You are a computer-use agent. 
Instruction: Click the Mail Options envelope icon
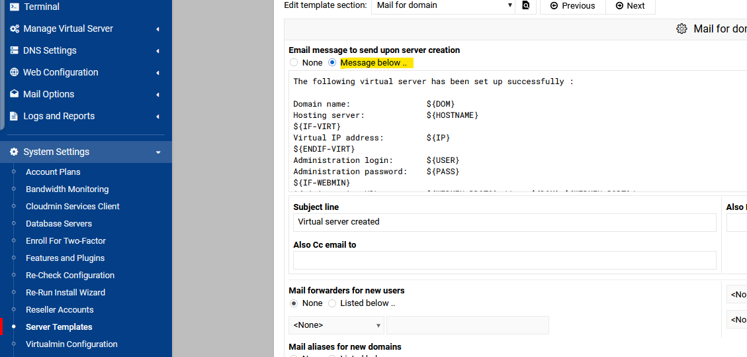pyautogui.click(x=15, y=95)
